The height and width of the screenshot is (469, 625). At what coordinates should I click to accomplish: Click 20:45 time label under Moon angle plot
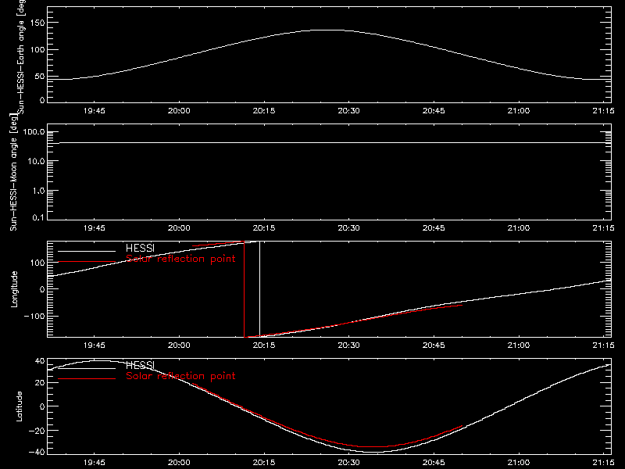pos(434,228)
